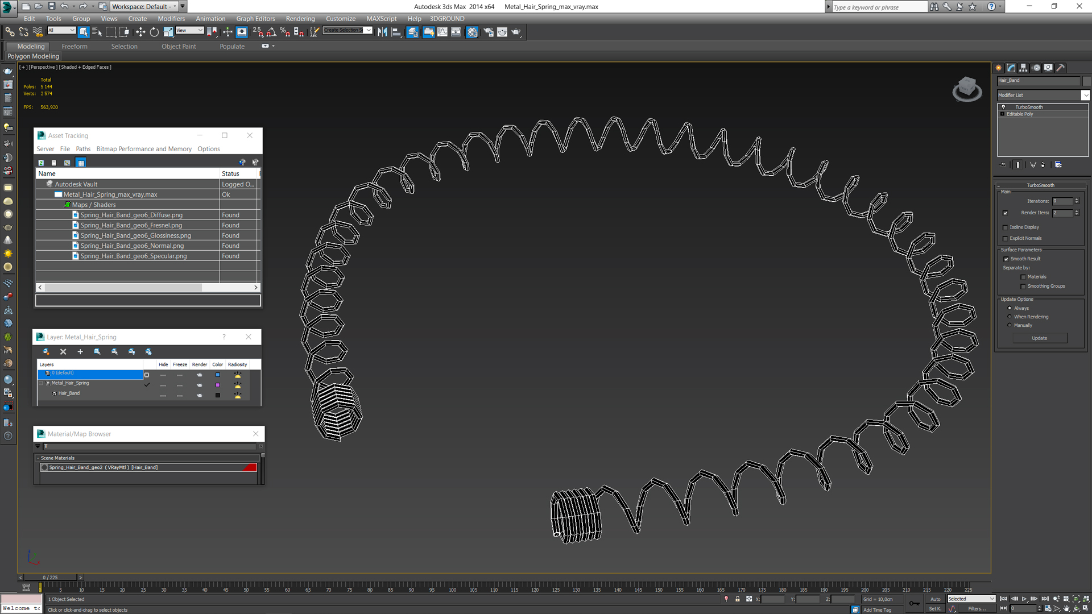Image resolution: width=1092 pixels, height=614 pixels.
Task: Collapse the TurboSmooth rollout header
Action: [1040, 185]
